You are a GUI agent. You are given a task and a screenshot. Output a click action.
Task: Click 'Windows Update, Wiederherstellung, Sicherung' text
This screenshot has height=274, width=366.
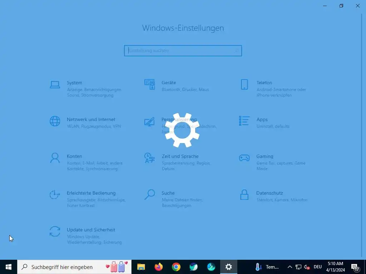pos(94,239)
